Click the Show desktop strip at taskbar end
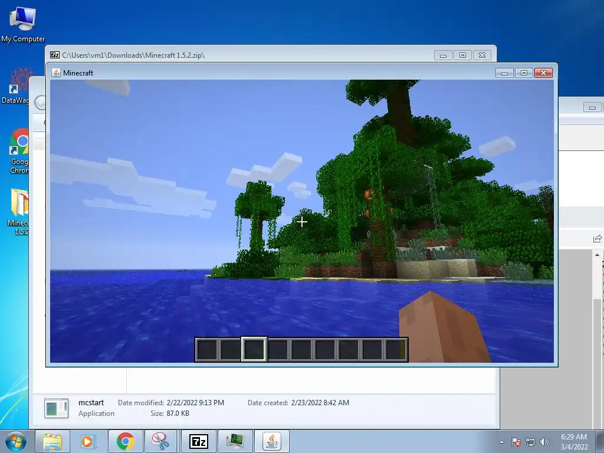The width and height of the screenshot is (604, 453). pos(599,442)
